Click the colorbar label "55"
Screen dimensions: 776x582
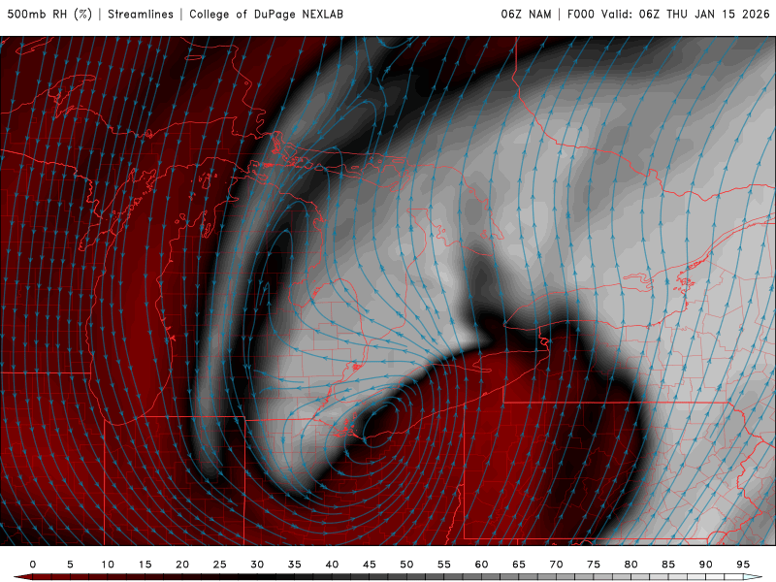click(444, 565)
